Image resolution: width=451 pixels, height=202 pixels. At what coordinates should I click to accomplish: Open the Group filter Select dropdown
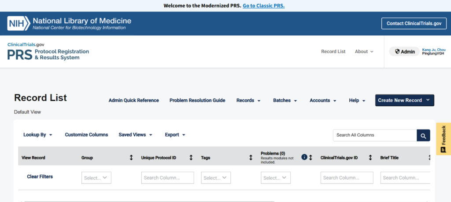click(96, 178)
